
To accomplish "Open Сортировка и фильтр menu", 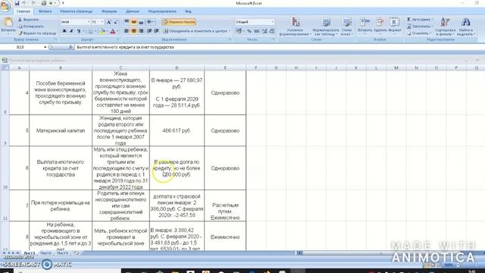I will 445,27.
